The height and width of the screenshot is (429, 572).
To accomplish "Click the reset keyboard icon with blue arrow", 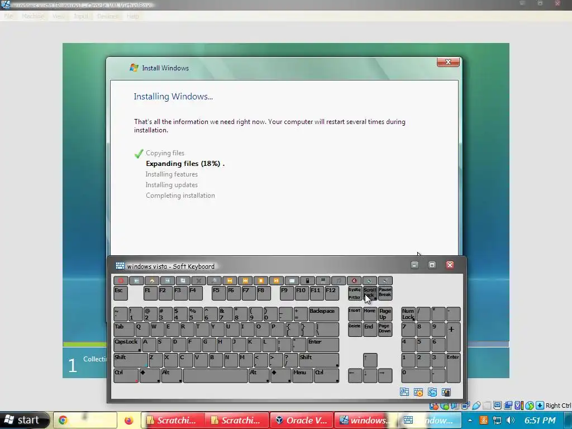I will 432,392.
